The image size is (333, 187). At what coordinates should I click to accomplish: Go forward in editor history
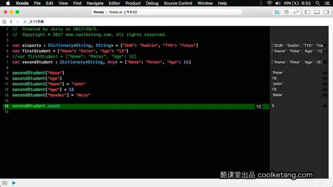pos(18,22)
